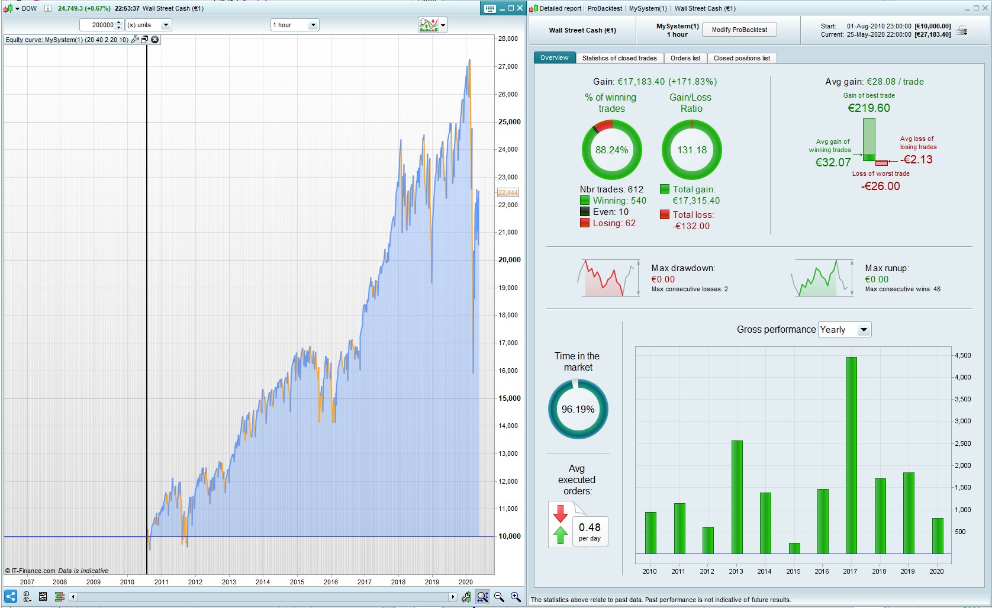Screen dimensions: 992x608
Task: Click the green Winning legend square
Action: (585, 201)
